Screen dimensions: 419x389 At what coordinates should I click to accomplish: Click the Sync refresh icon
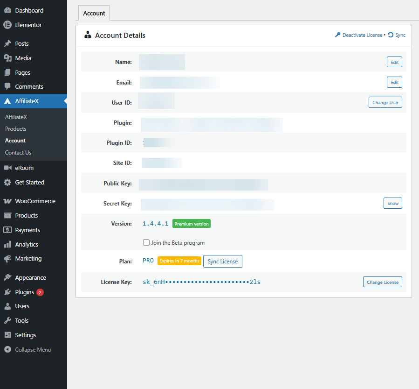click(x=391, y=35)
